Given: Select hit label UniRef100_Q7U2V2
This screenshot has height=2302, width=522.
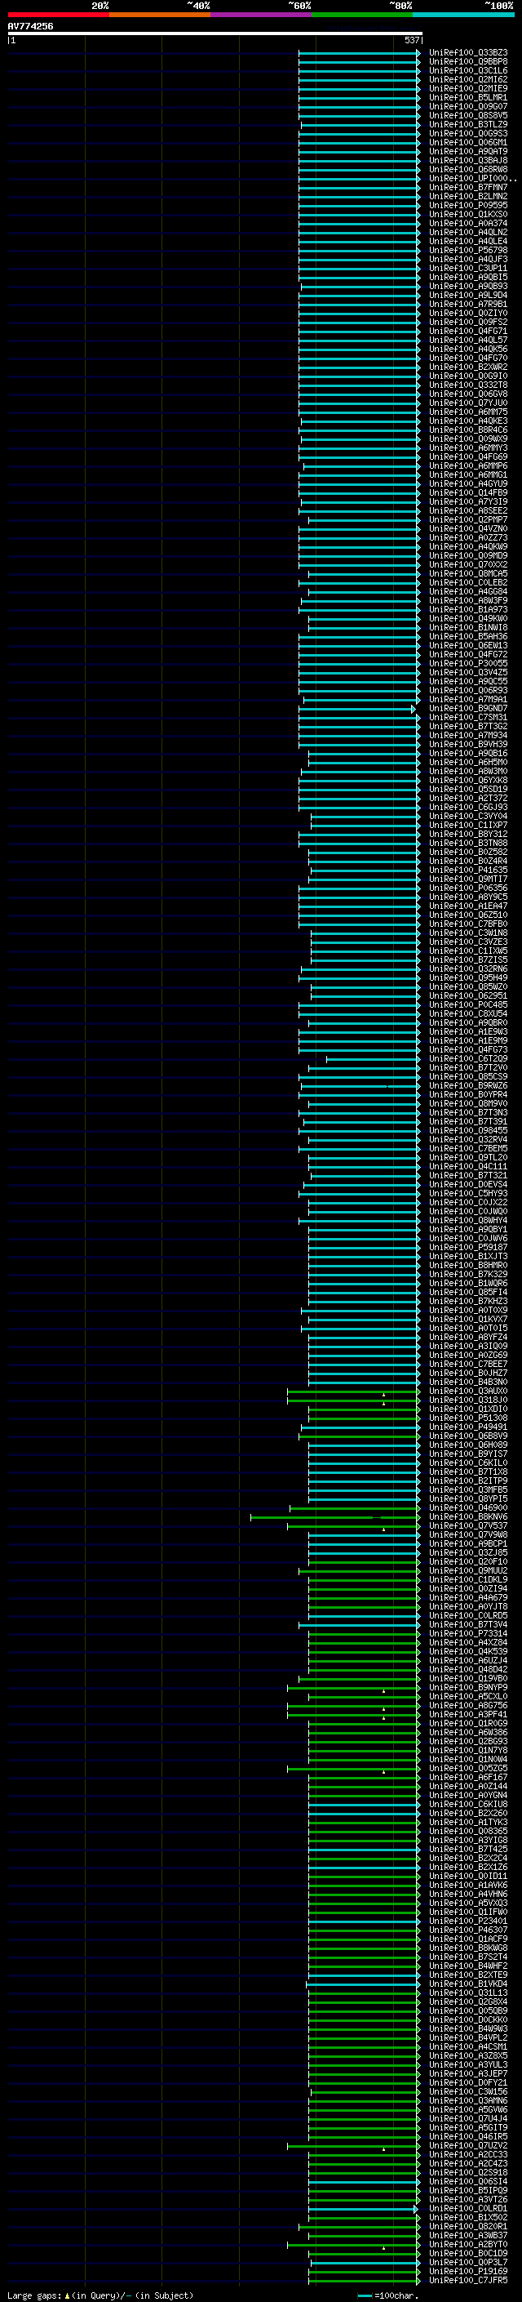Looking at the screenshot, I should (x=468, y=2145).
